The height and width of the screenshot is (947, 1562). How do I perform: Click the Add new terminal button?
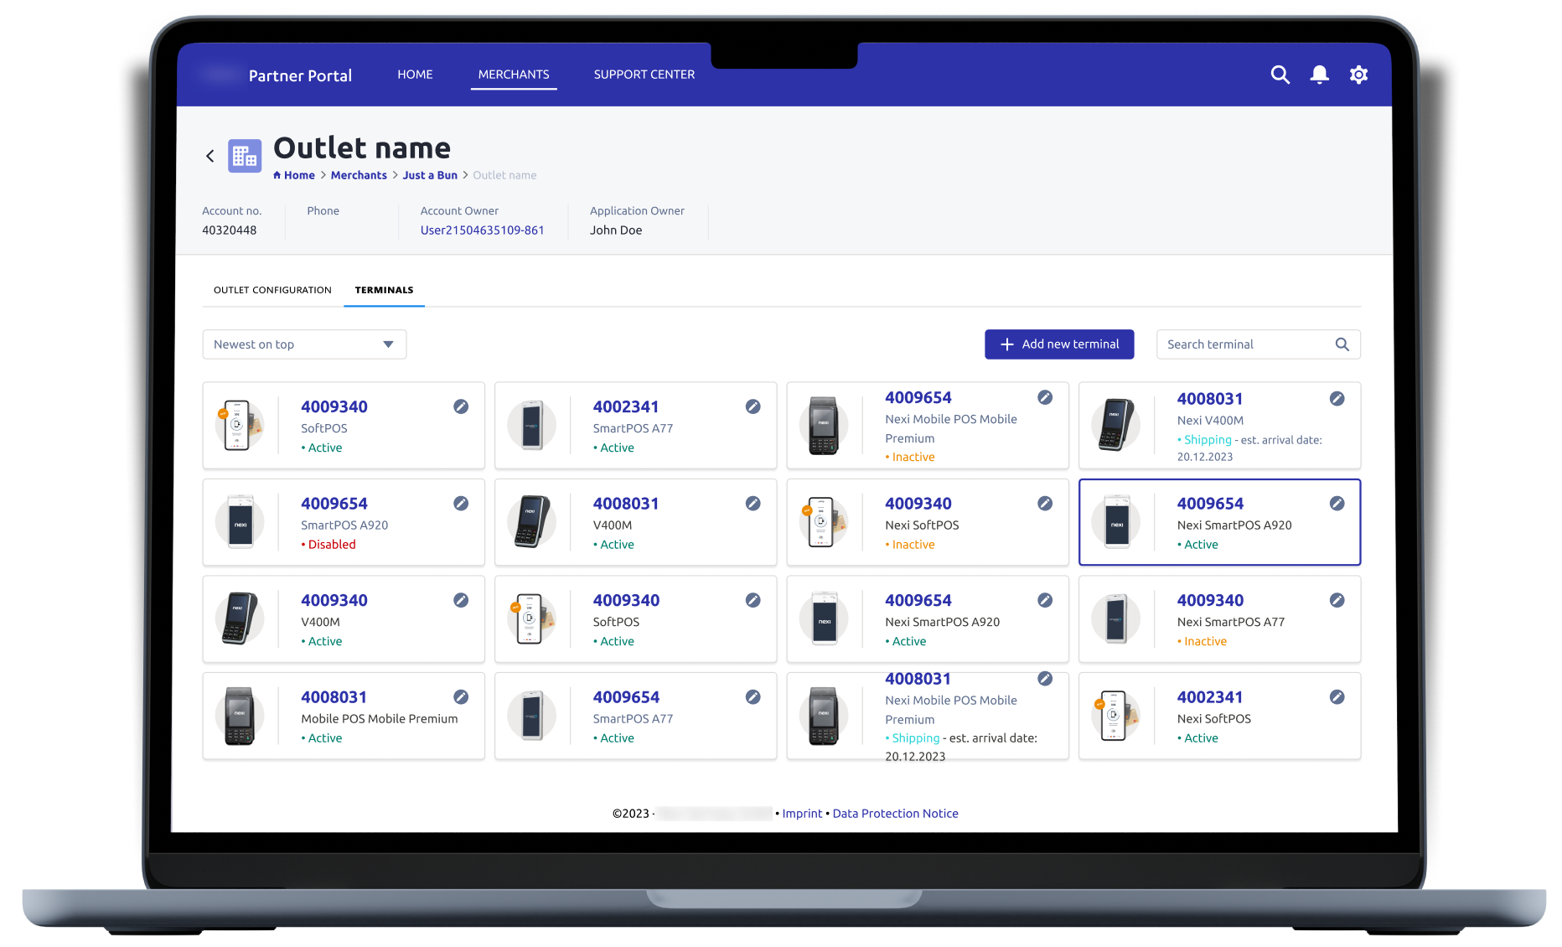coord(1059,344)
